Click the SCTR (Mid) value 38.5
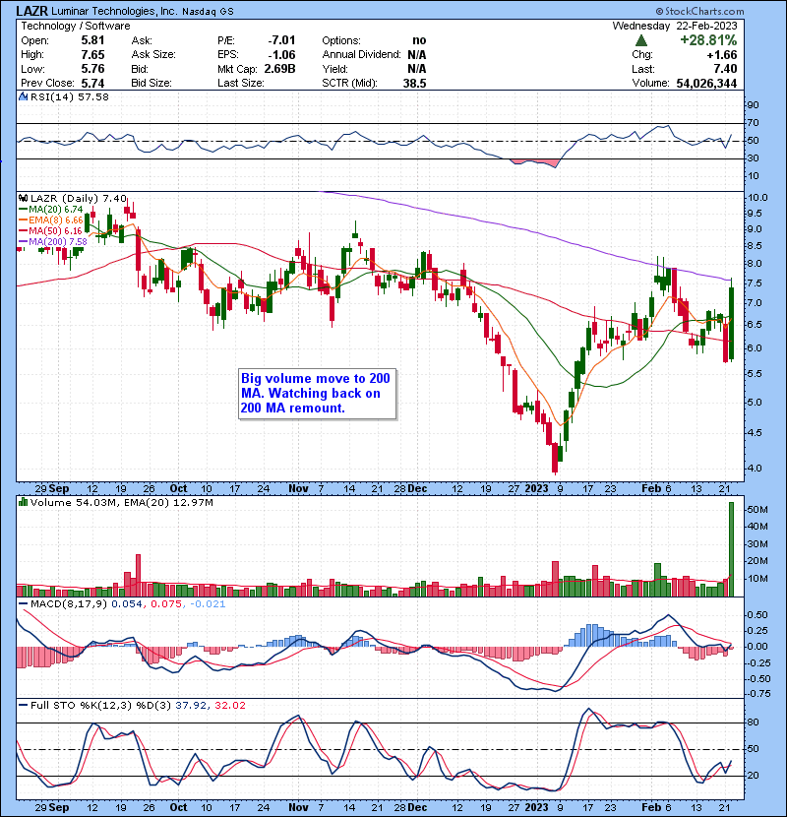This screenshot has height=817, width=787. 414,84
